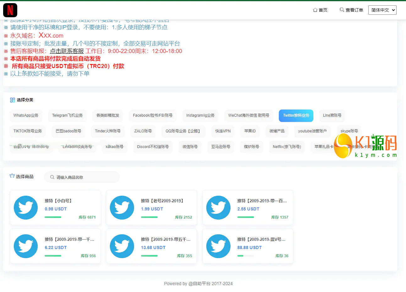The height and width of the screenshot is (292, 406).
Task: Click the 点击联系客服 support link
Action: [x=67, y=51]
